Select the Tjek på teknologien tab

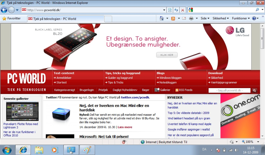(65, 19)
